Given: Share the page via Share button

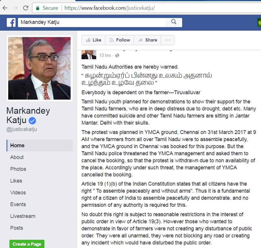Looking at the screenshot, I should pyautogui.click(x=147, y=40).
